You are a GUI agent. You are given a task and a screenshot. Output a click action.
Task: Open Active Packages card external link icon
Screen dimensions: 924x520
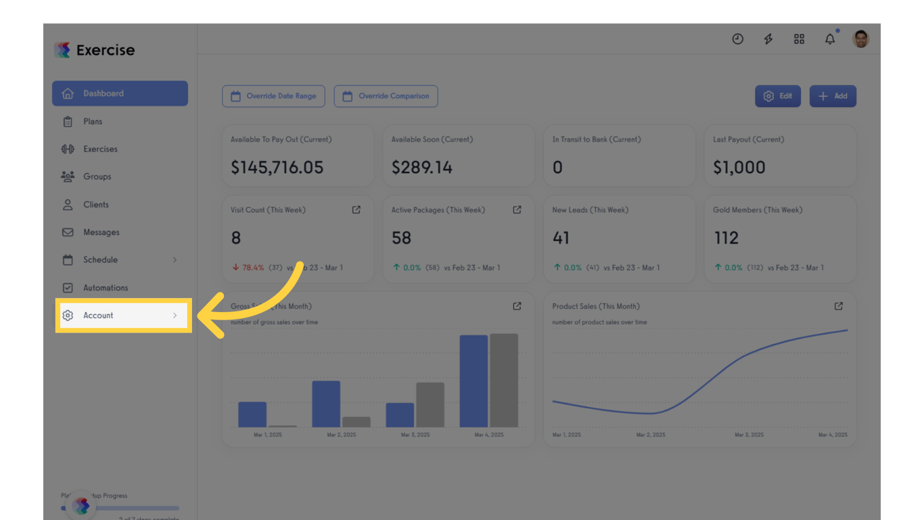click(517, 210)
